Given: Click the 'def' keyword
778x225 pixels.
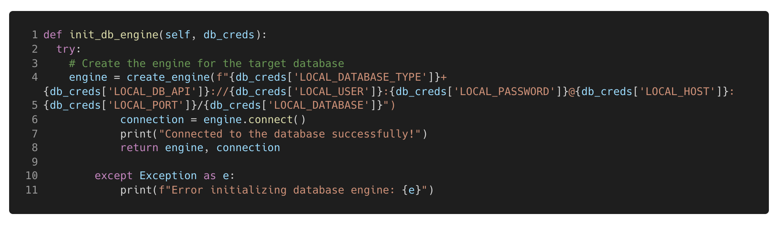Looking at the screenshot, I should tap(52, 35).
